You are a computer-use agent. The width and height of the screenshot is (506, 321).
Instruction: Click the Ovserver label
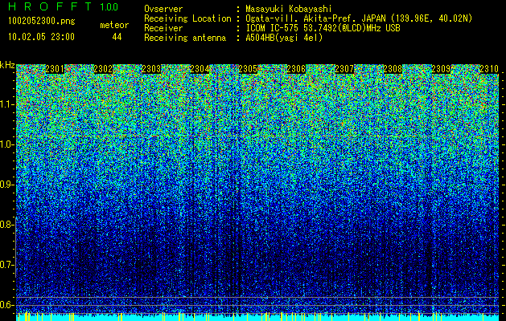coord(163,9)
